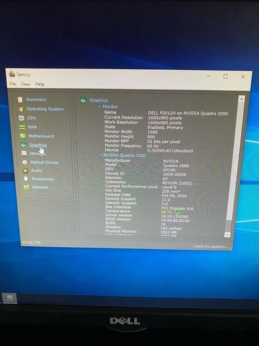Screen dimensions: 259x346
Task: Collapse the Monitor section
Action: [x=100, y=107]
